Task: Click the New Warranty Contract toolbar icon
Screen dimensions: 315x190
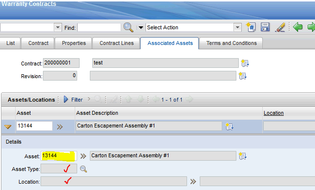Action: tap(251, 27)
